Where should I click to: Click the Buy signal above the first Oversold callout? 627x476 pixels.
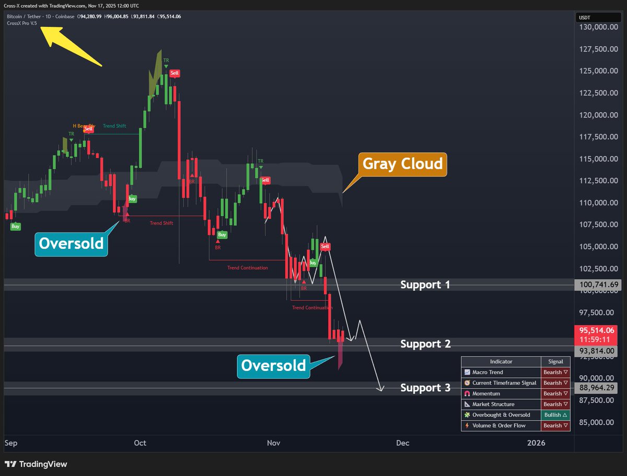coord(132,199)
